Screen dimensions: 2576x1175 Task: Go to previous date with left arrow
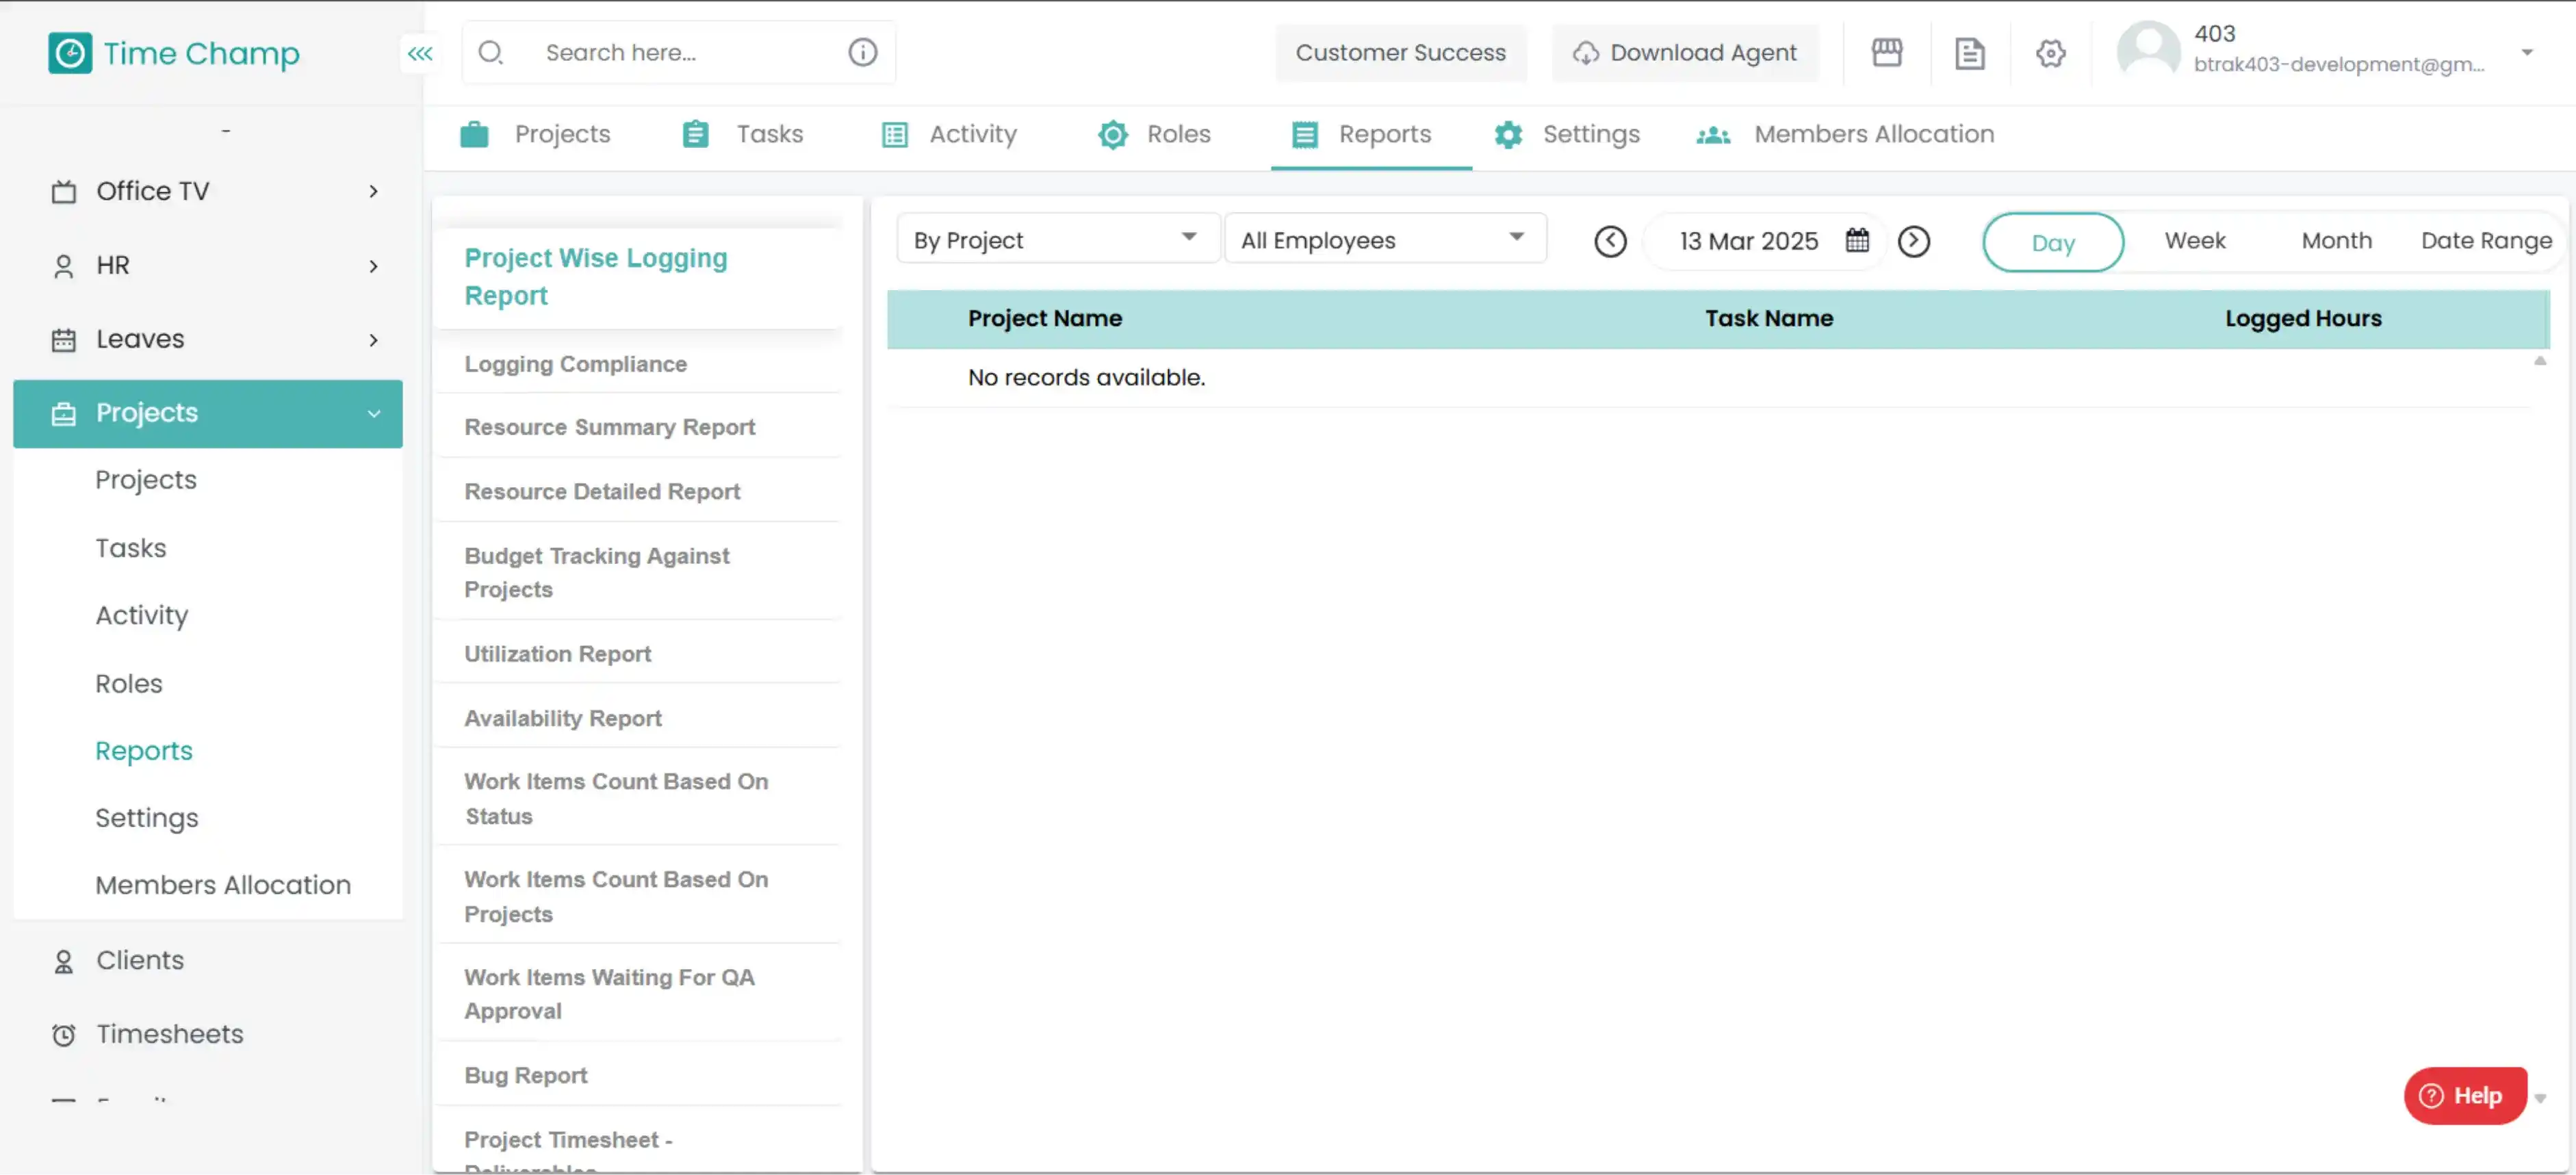tap(1610, 241)
